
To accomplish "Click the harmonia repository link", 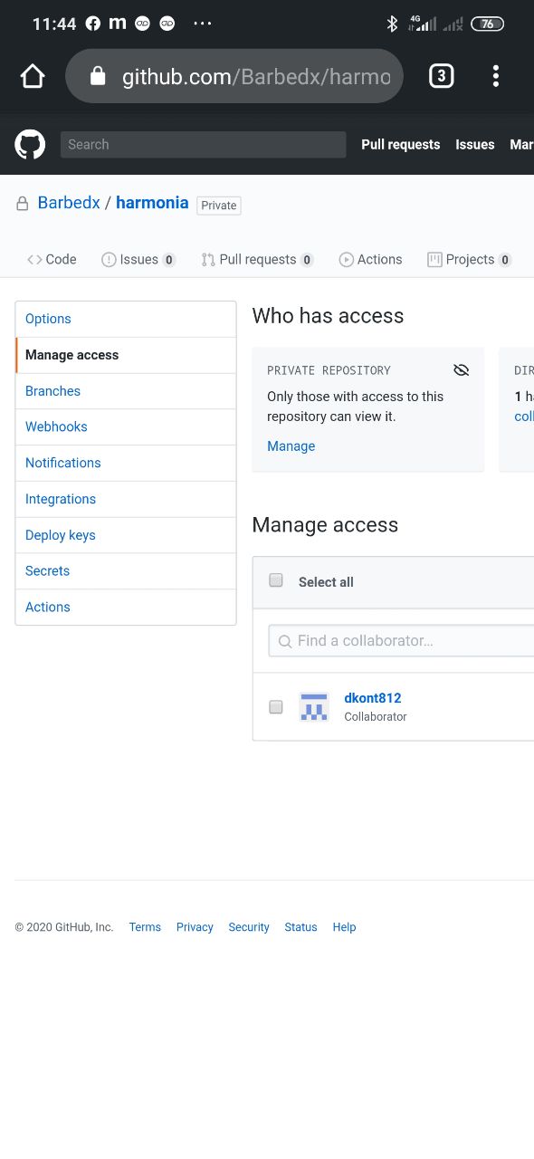I will point(152,203).
